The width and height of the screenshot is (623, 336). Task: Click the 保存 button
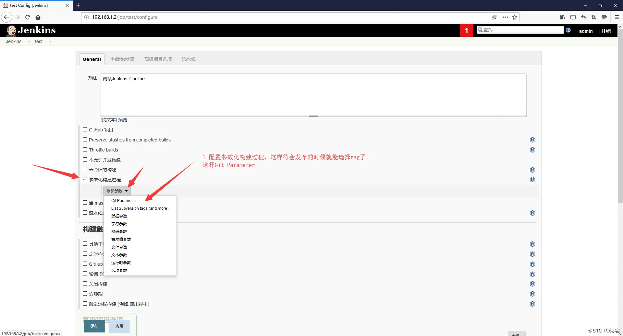click(94, 326)
